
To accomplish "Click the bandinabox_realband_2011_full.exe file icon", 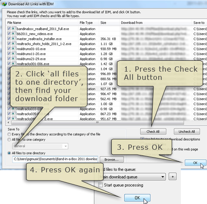I will coord(14,29).
